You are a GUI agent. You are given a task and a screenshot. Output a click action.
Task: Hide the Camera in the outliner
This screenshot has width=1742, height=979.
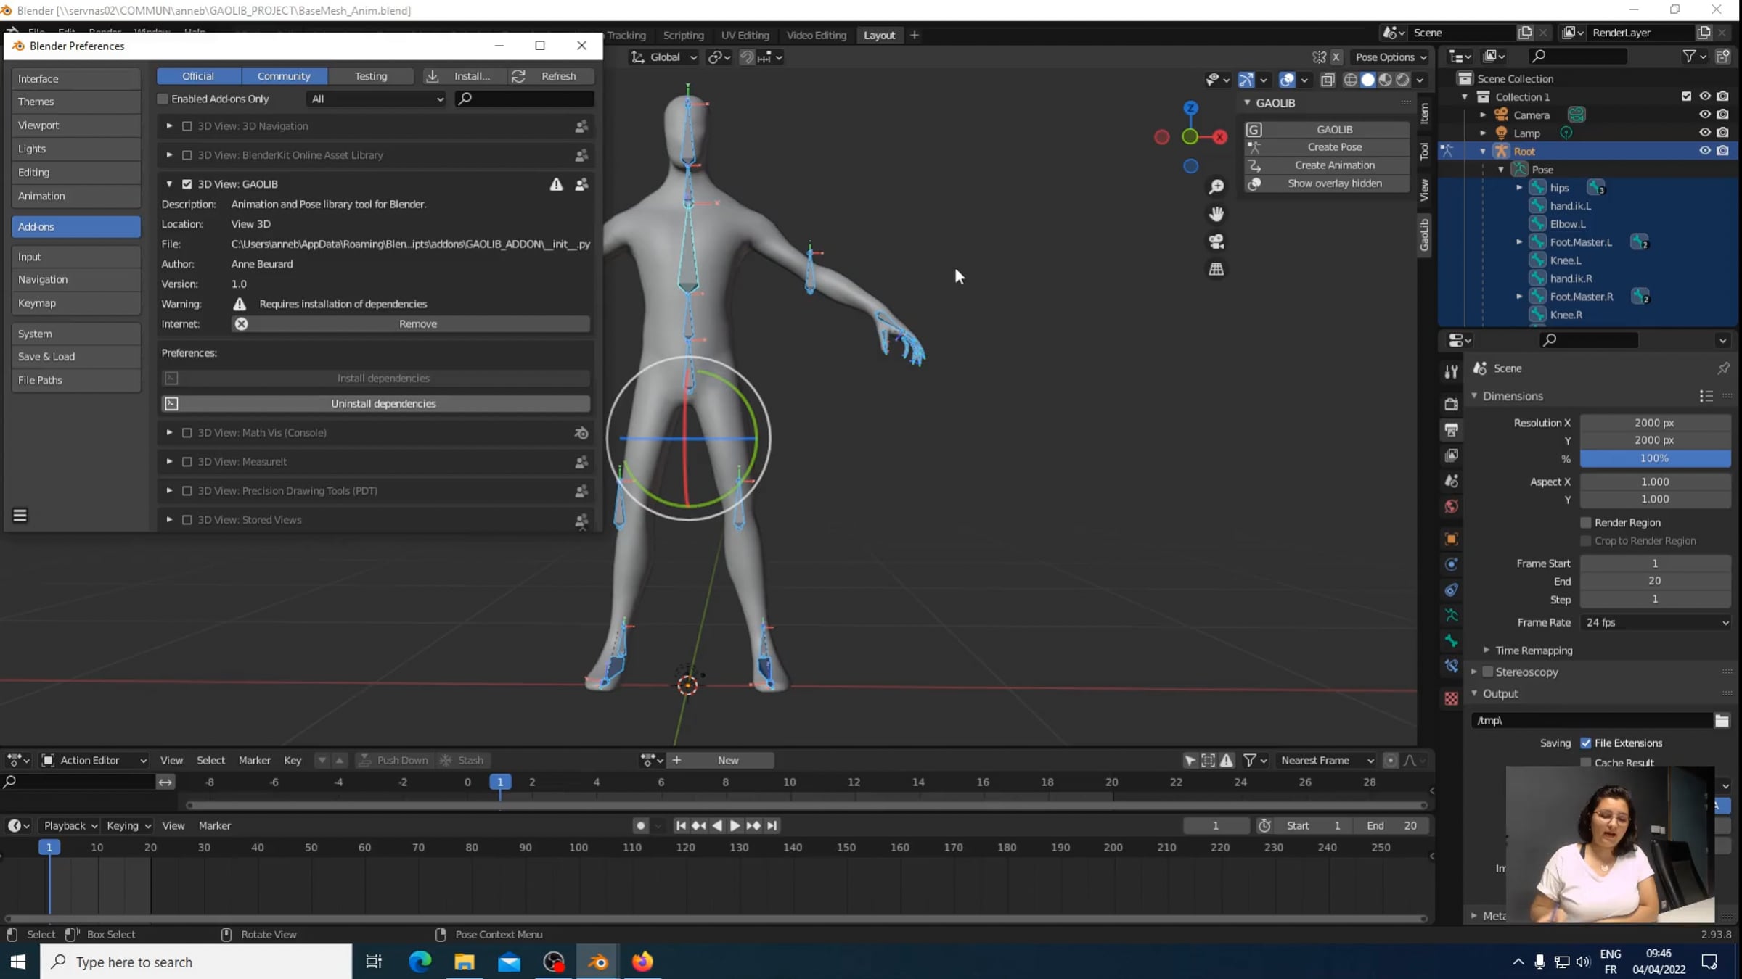click(x=1705, y=115)
